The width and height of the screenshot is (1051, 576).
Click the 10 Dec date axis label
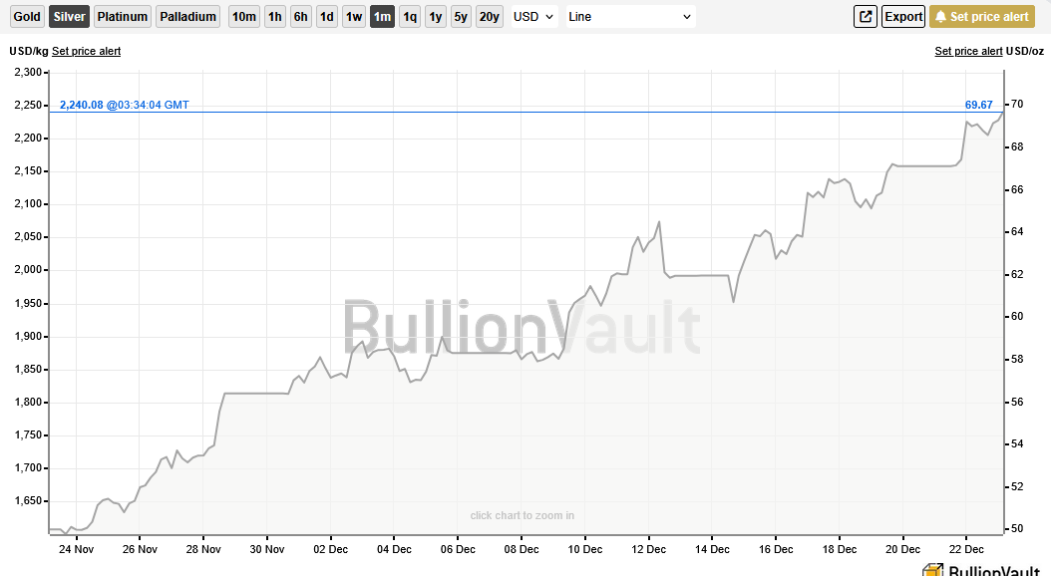[x=584, y=549]
